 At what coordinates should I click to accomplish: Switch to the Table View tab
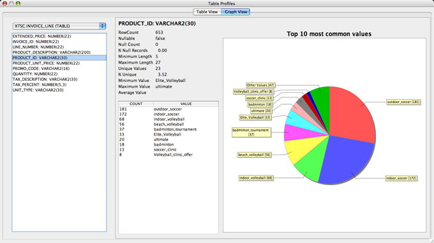pos(207,12)
